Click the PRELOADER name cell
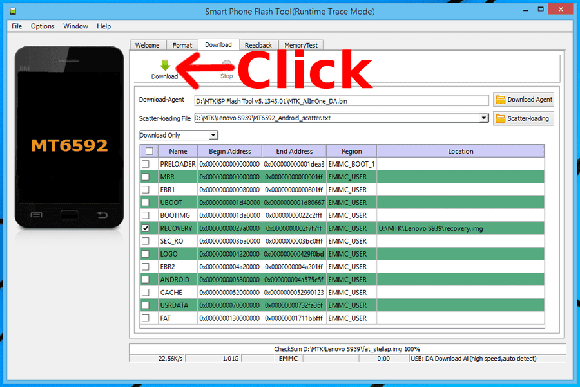The height and width of the screenshot is (387, 580). tap(178, 164)
